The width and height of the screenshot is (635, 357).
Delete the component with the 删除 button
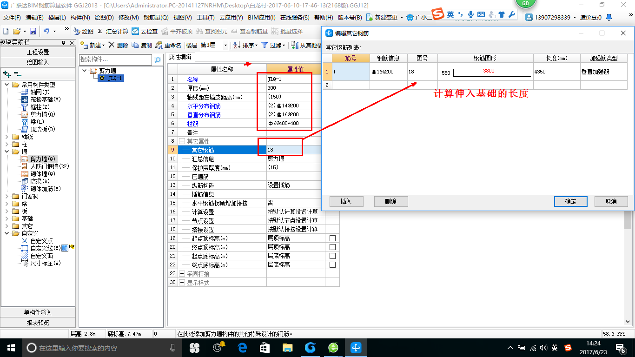tap(119, 45)
